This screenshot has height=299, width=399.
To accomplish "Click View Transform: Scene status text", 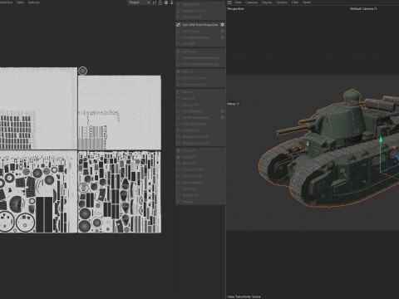I will (x=244, y=297).
